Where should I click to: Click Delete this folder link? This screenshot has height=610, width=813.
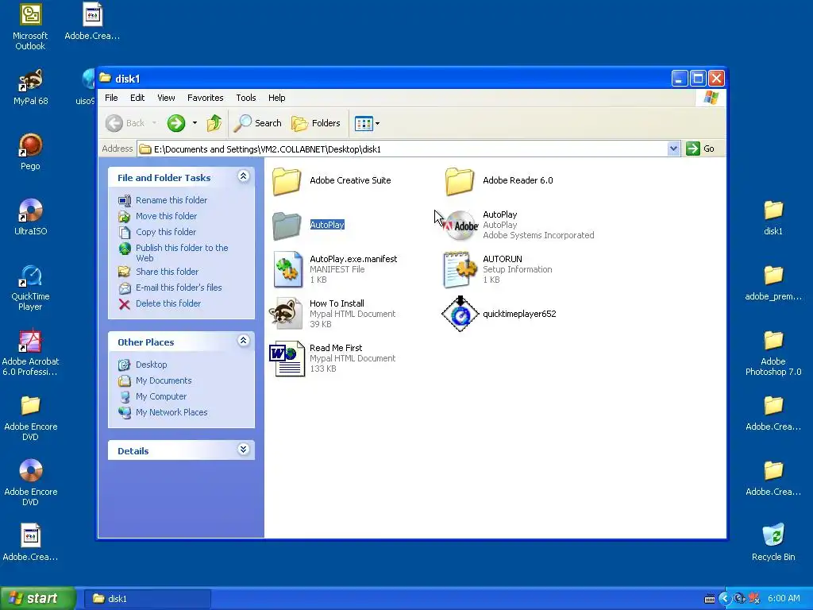168,303
